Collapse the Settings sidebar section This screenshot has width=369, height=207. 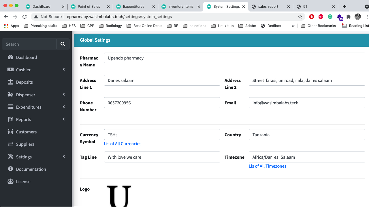tap(64, 156)
